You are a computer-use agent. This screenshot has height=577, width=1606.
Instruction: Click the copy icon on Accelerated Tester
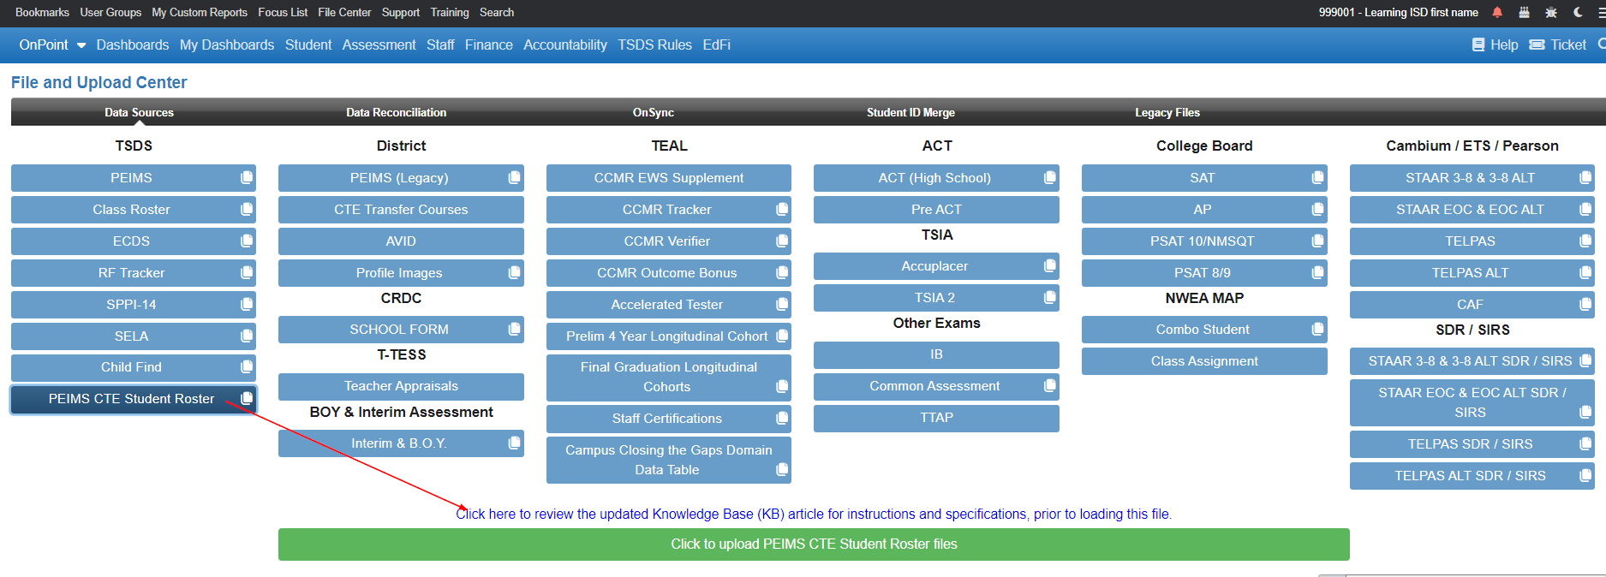click(782, 304)
